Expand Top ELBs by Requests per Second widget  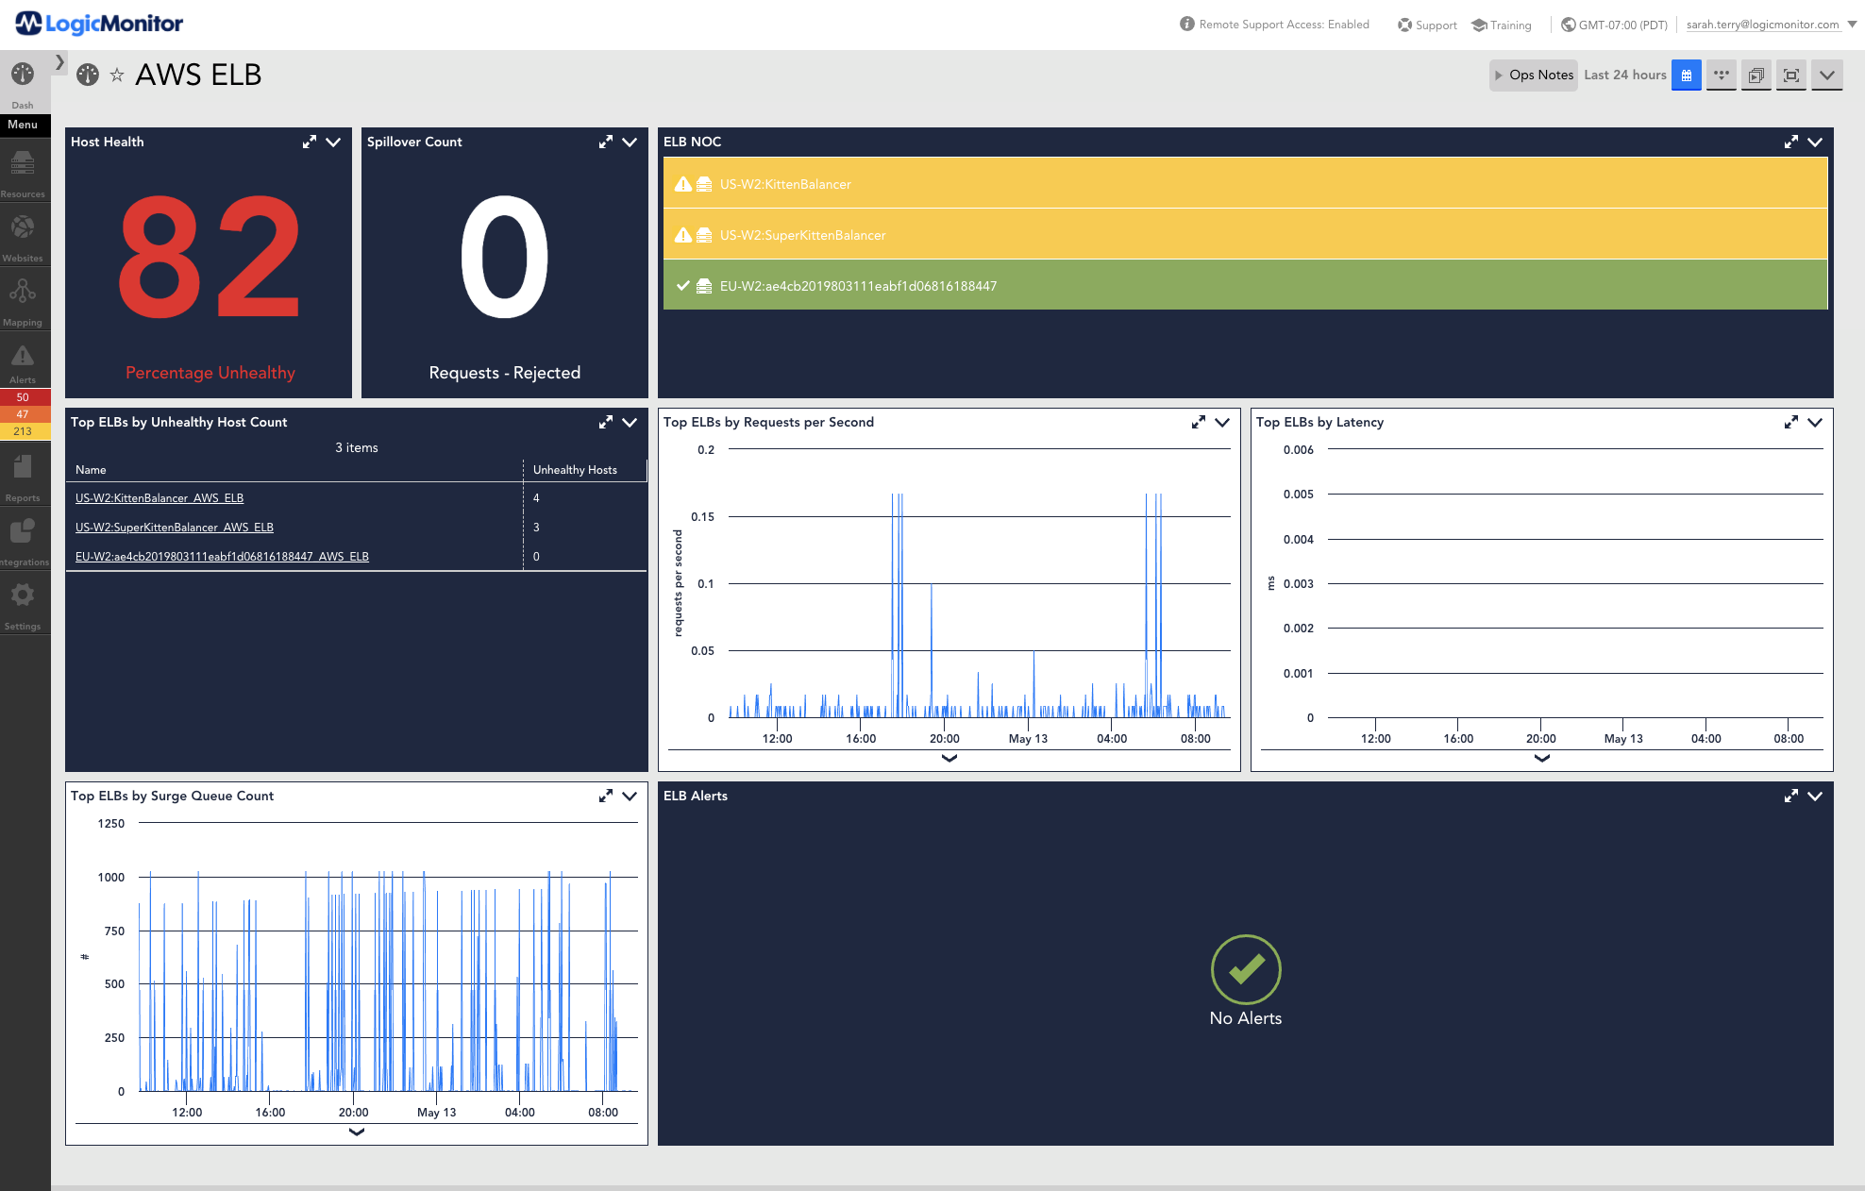(1198, 422)
